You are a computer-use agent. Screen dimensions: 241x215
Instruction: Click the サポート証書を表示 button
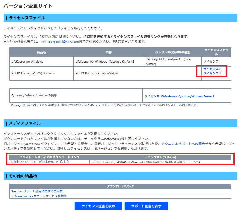click(x=146, y=206)
